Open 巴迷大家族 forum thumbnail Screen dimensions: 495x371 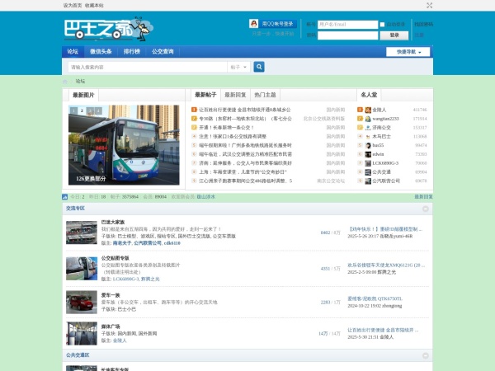coord(82,232)
